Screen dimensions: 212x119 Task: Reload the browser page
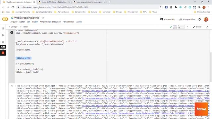click(x=13, y=7)
